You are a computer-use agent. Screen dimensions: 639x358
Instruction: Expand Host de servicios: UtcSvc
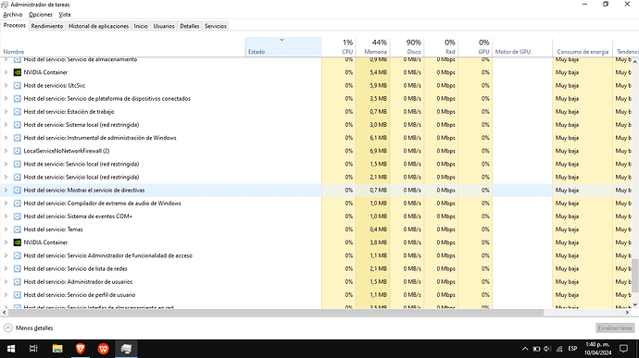6,85
